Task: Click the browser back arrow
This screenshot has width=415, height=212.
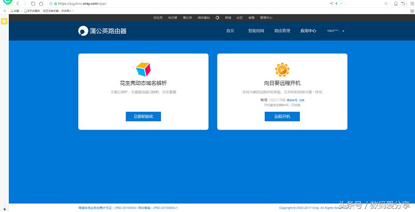Action: (x=18, y=4)
